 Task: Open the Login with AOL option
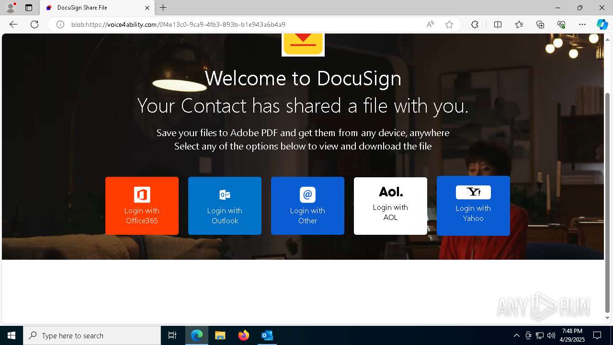[x=390, y=206]
